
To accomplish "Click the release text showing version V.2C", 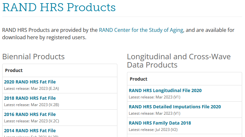I will (x=31, y=121).
